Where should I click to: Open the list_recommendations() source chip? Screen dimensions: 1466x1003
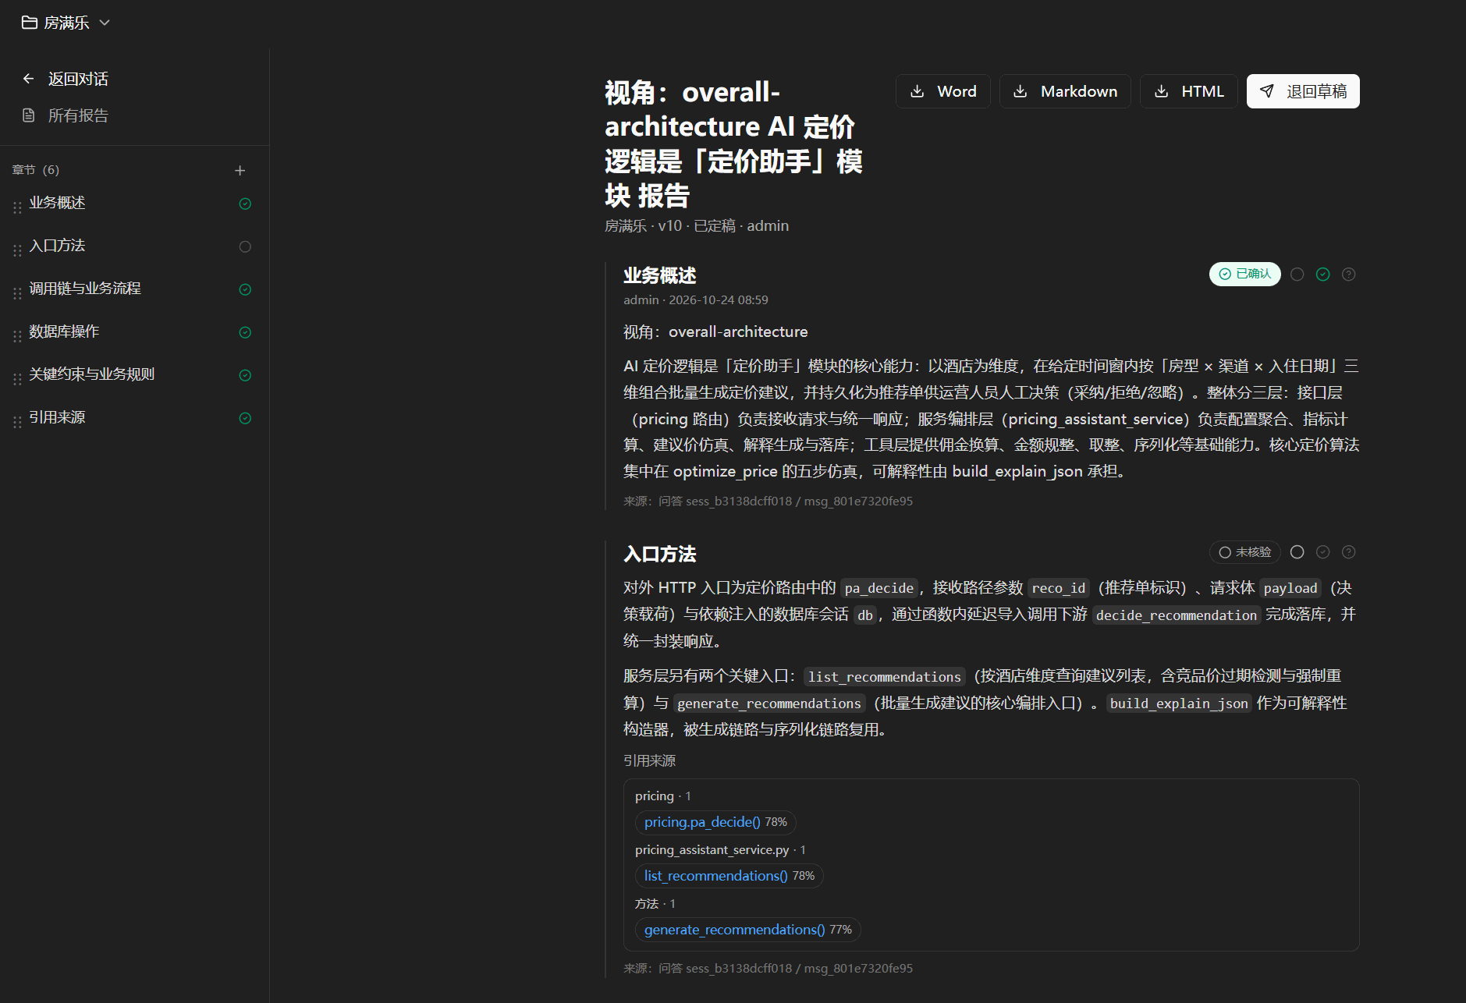[729, 876]
